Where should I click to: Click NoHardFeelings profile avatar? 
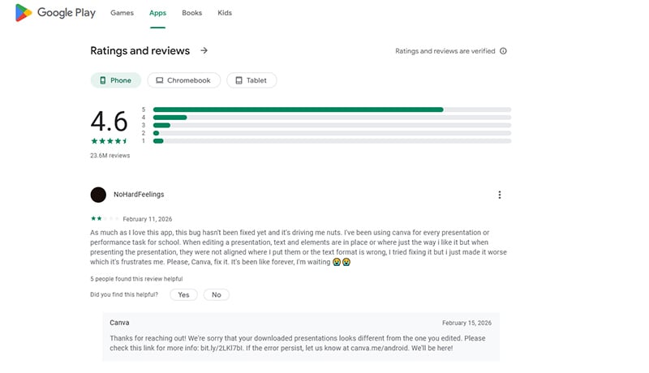[x=98, y=195]
